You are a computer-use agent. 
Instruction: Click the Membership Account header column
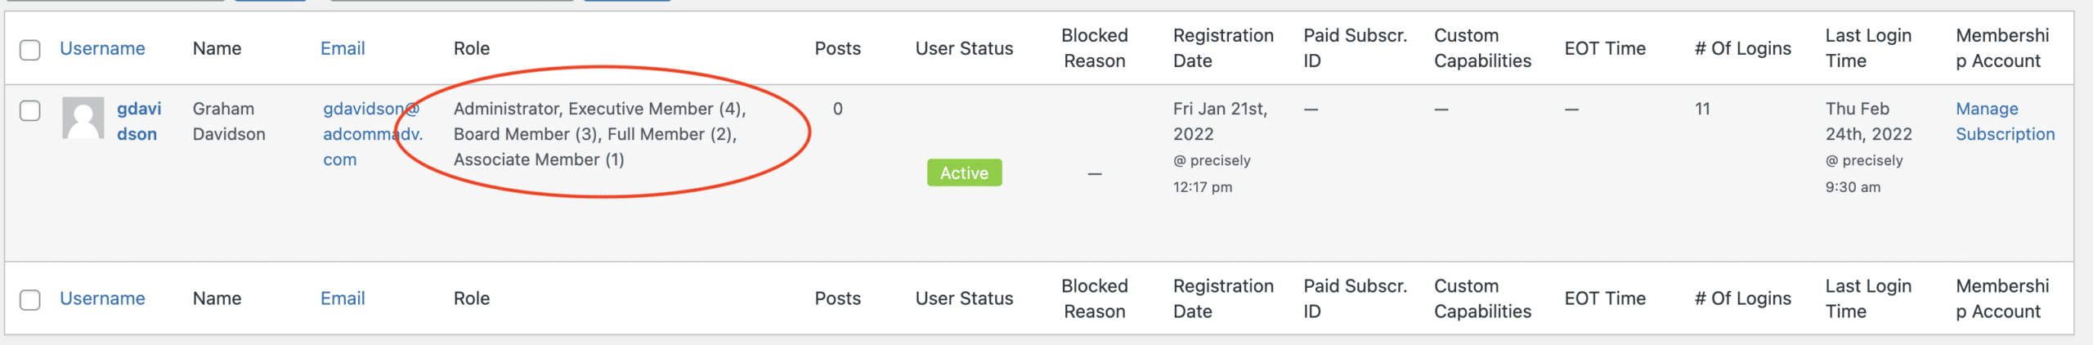point(2002,48)
